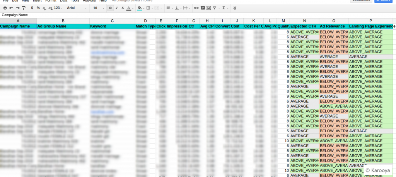Toggle Bold formatting
This screenshot has height=177, width=396.
(110, 8)
